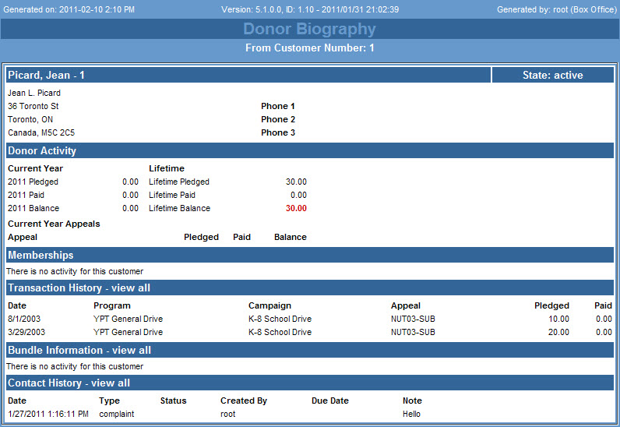Click the Status column header
The height and width of the screenshot is (427, 620).
[x=173, y=401]
